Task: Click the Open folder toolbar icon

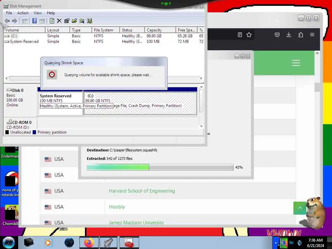Action: pos(74,21)
